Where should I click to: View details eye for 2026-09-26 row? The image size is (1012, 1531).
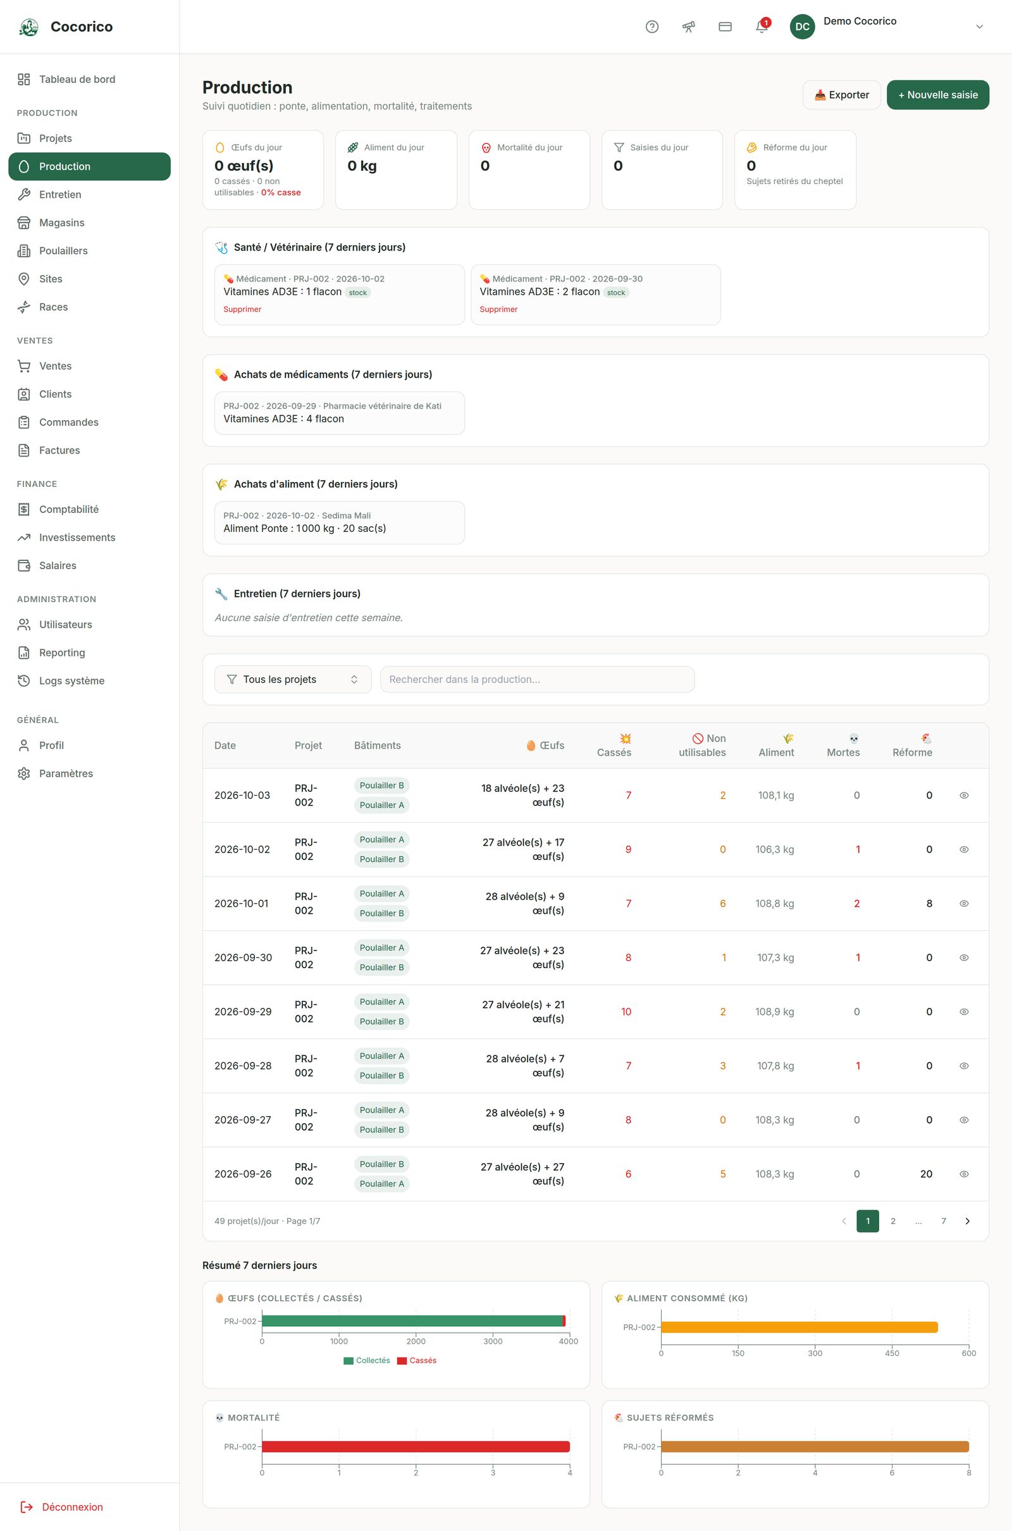pyautogui.click(x=963, y=1174)
